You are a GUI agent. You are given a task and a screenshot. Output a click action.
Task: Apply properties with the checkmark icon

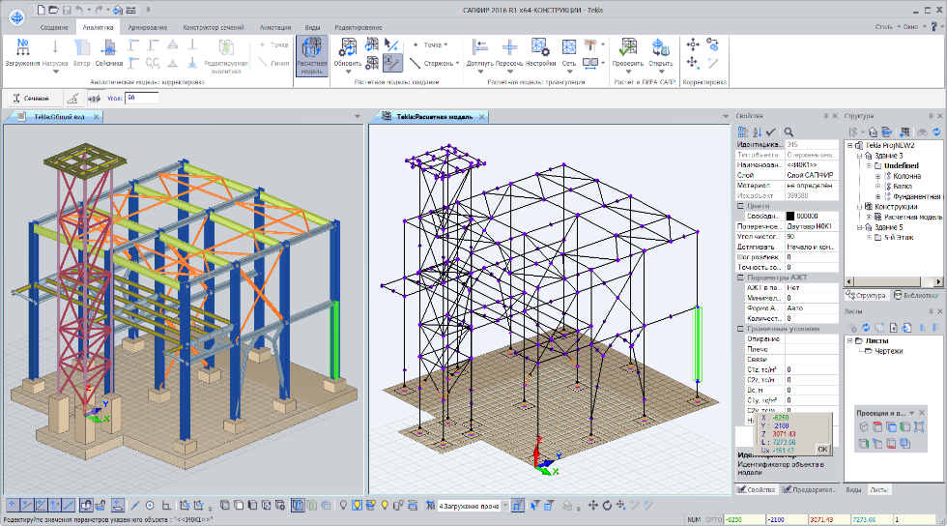pos(771,131)
